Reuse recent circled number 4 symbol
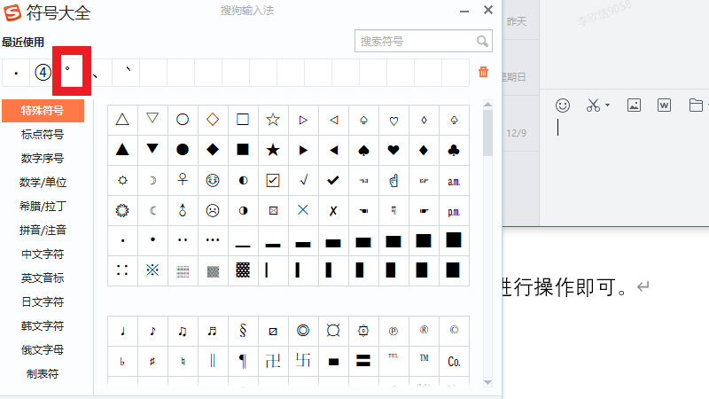Image resolution: width=709 pixels, height=399 pixels. 43,72
